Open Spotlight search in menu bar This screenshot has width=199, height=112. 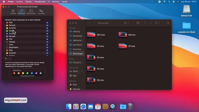click(169, 2)
